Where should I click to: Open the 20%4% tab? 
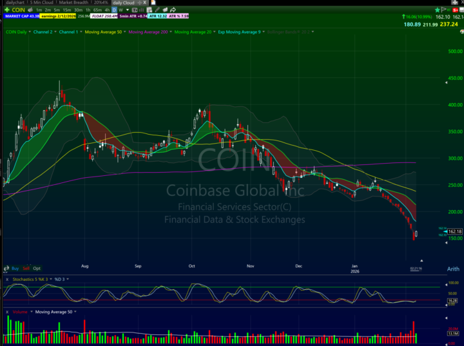[x=101, y=3]
